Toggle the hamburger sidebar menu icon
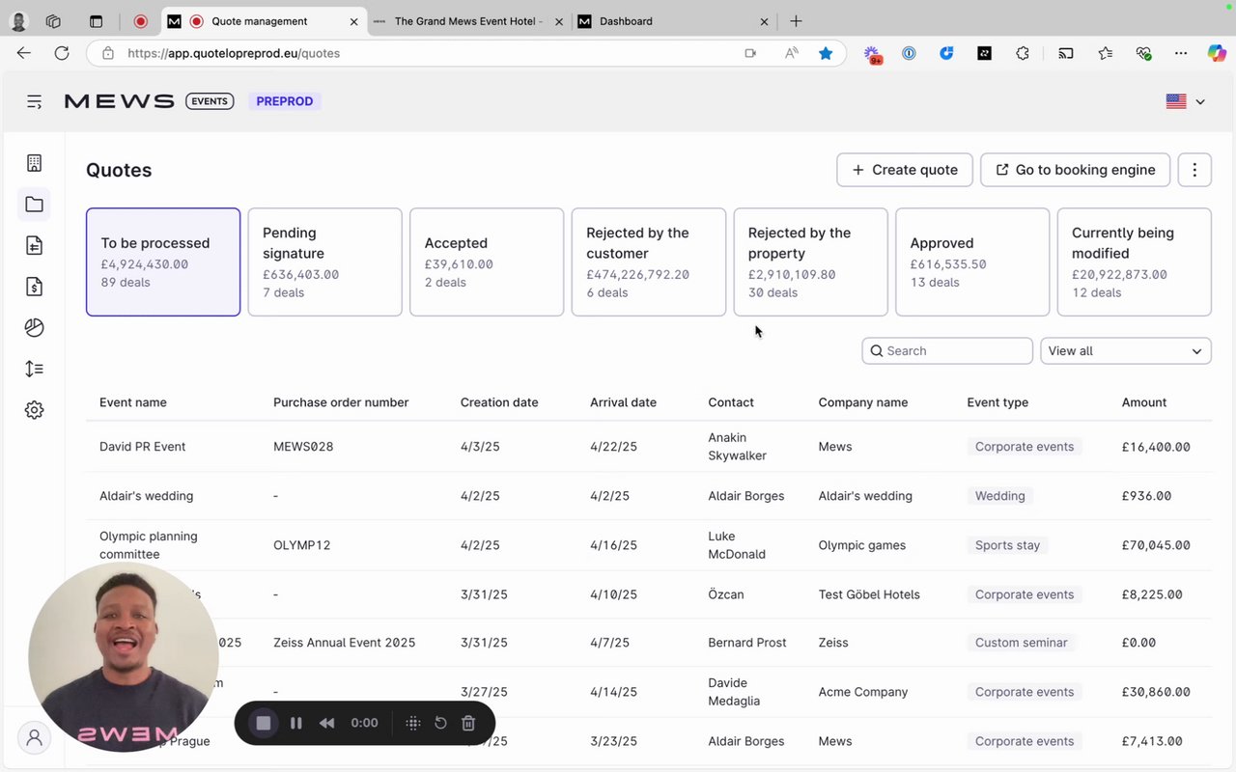The height and width of the screenshot is (772, 1236). coord(34,101)
